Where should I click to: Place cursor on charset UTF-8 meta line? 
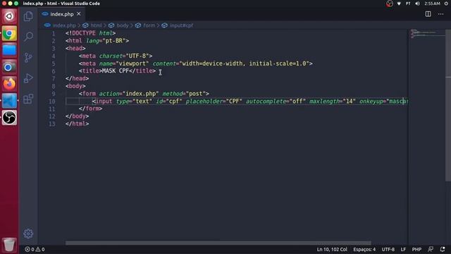(x=116, y=56)
